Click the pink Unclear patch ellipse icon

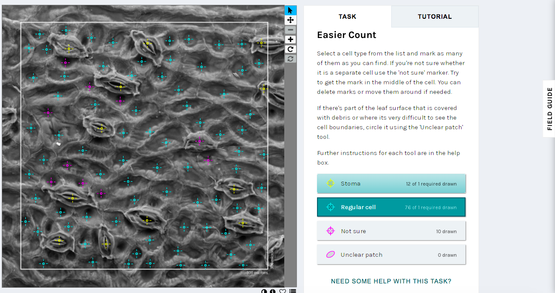331,255
